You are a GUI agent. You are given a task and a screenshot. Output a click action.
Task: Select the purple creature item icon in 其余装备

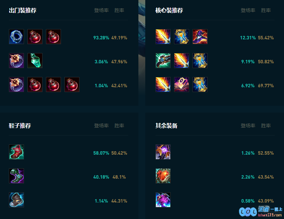point(163,200)
